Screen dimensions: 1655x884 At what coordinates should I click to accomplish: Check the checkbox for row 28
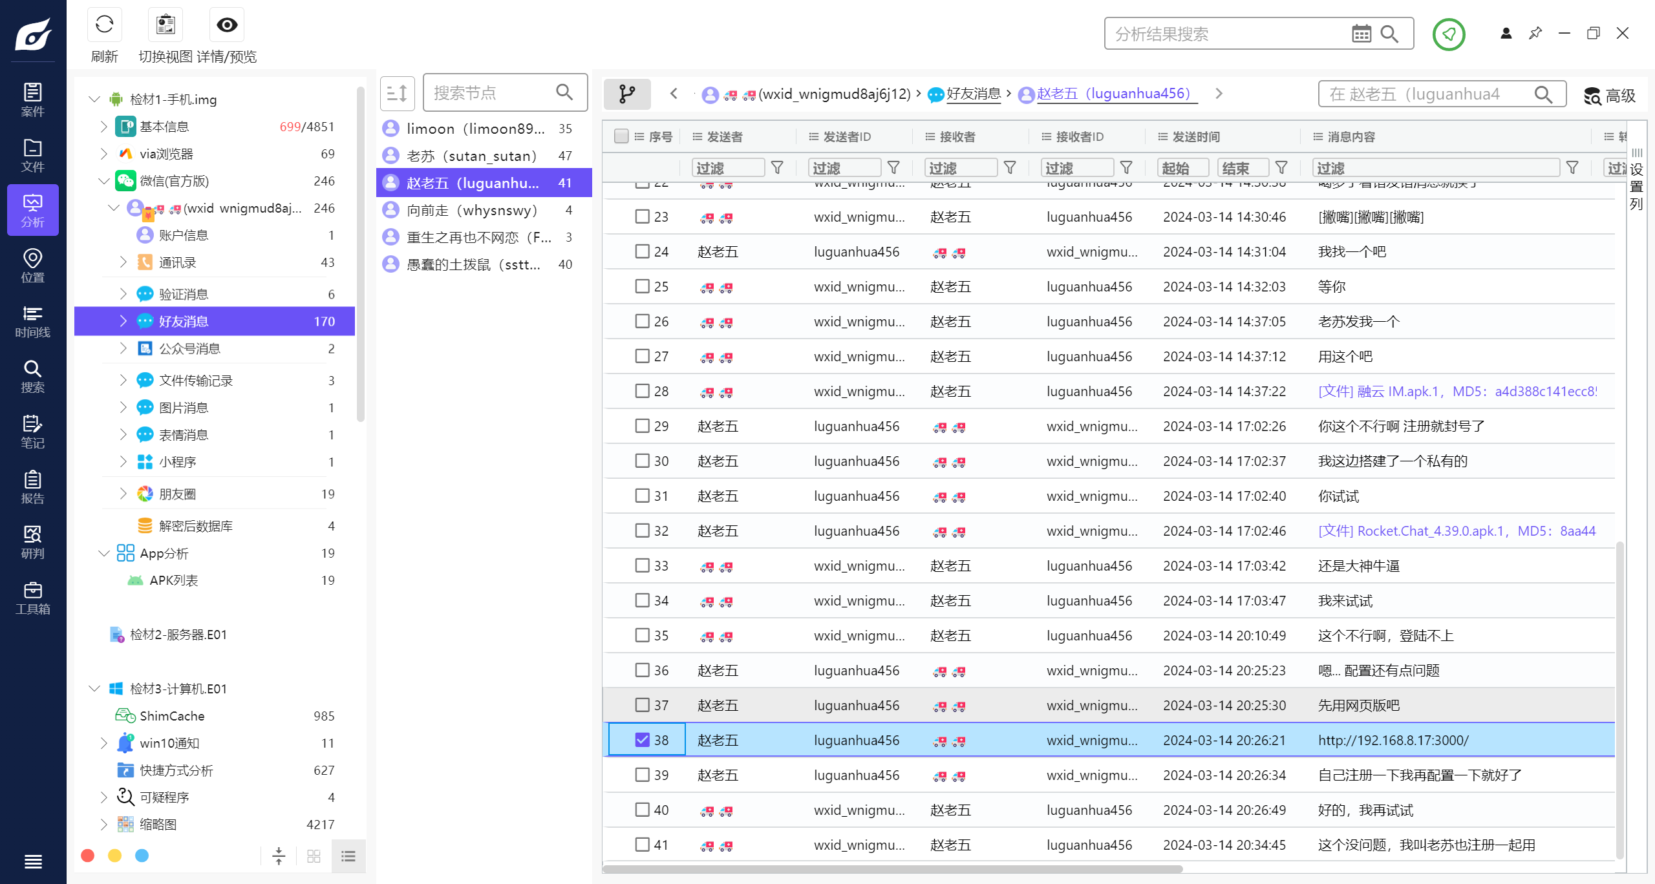pyautogui.click(x=641, y=391)
